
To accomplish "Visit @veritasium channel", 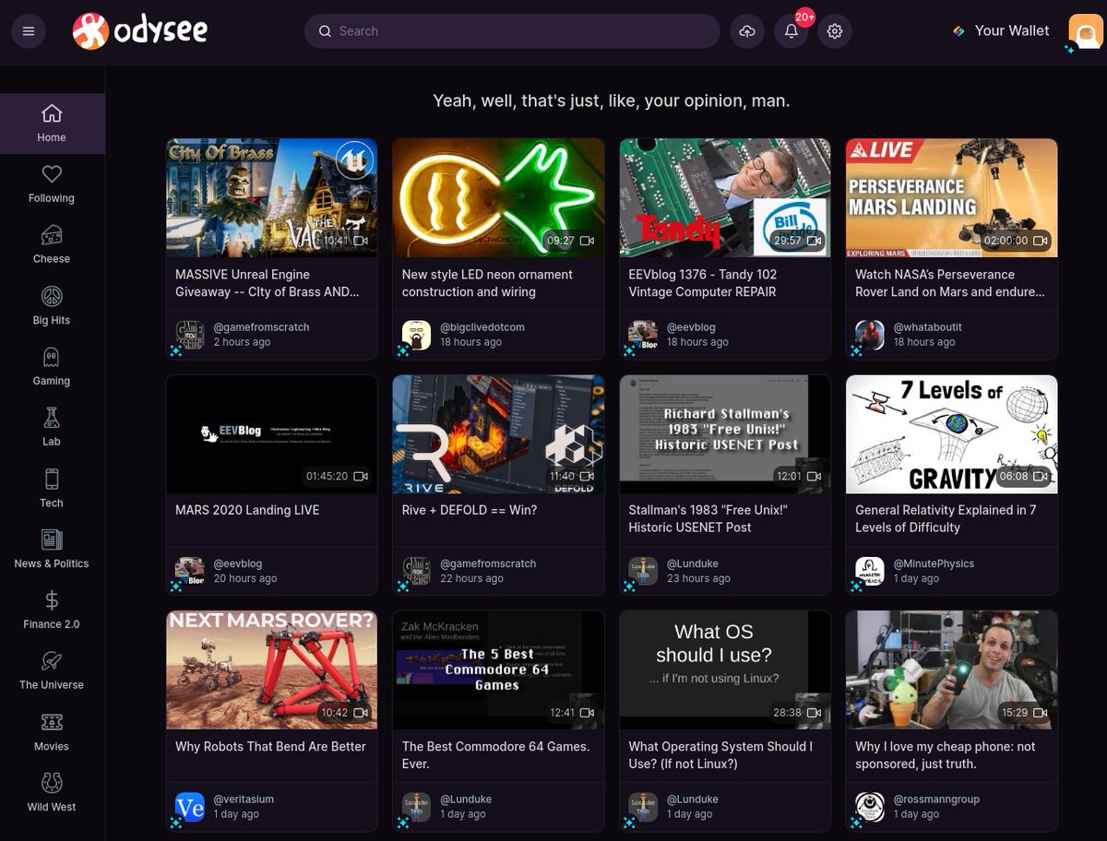I will (x=244, y=800).
